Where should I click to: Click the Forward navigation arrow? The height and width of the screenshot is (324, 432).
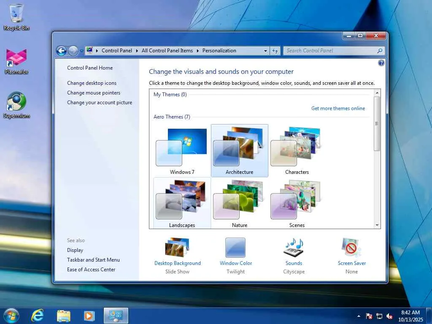click(x=73, y=51)
